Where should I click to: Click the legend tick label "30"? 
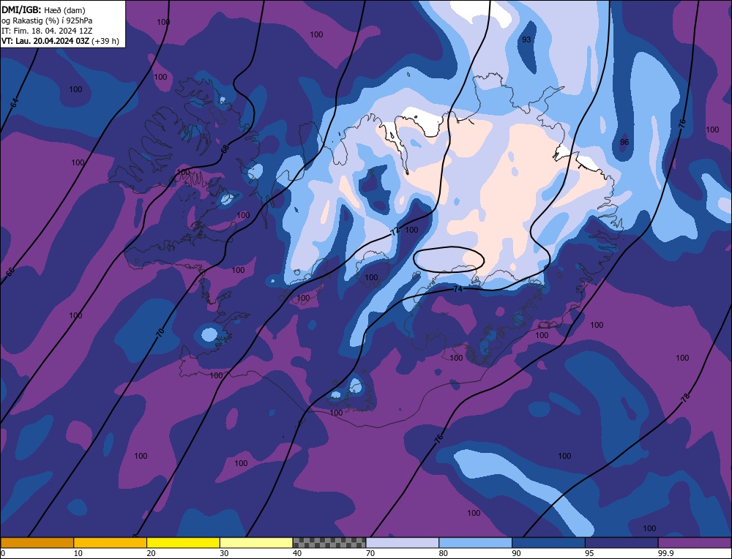point(224,553)
